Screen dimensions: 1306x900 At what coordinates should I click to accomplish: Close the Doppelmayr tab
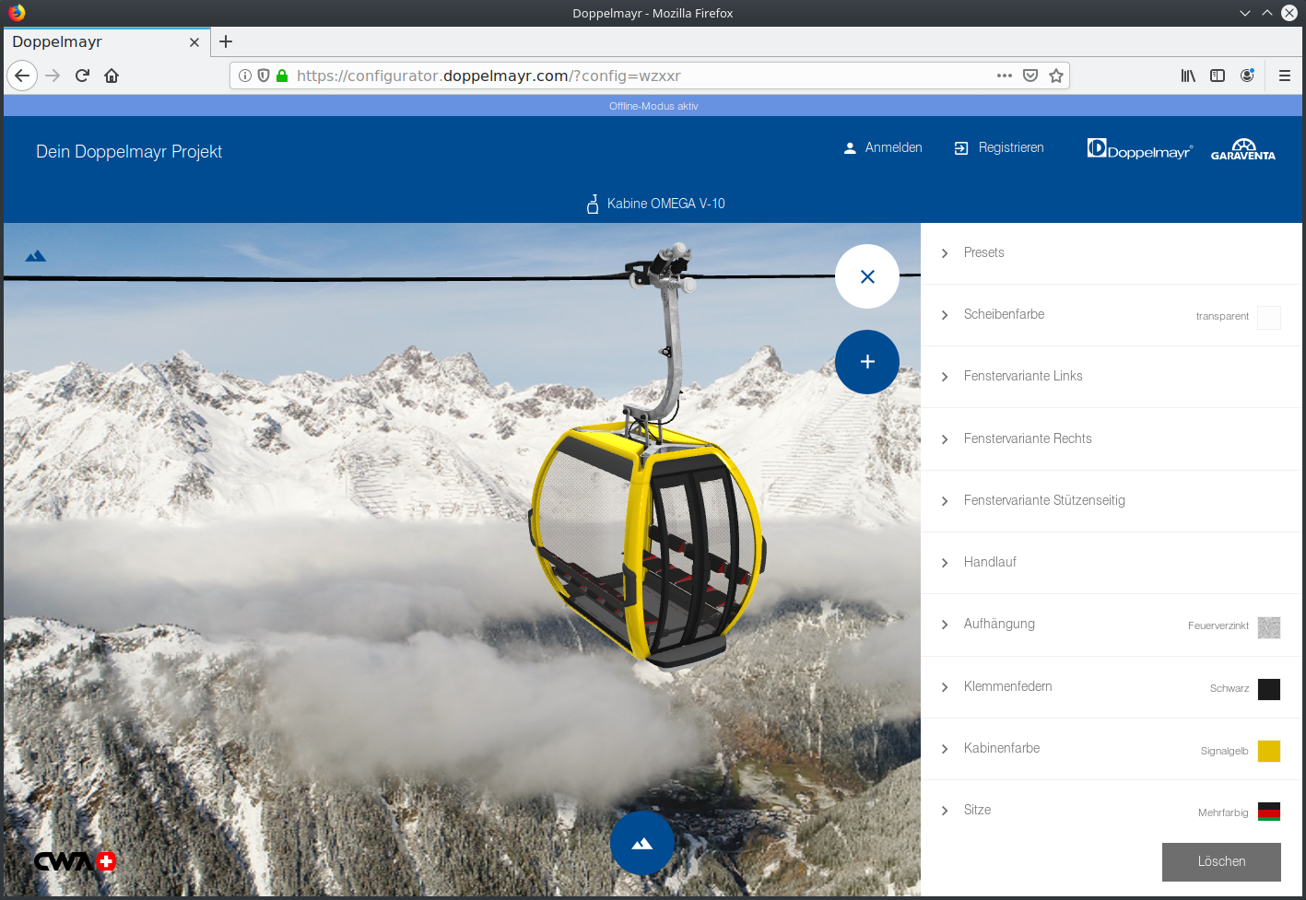194,42
